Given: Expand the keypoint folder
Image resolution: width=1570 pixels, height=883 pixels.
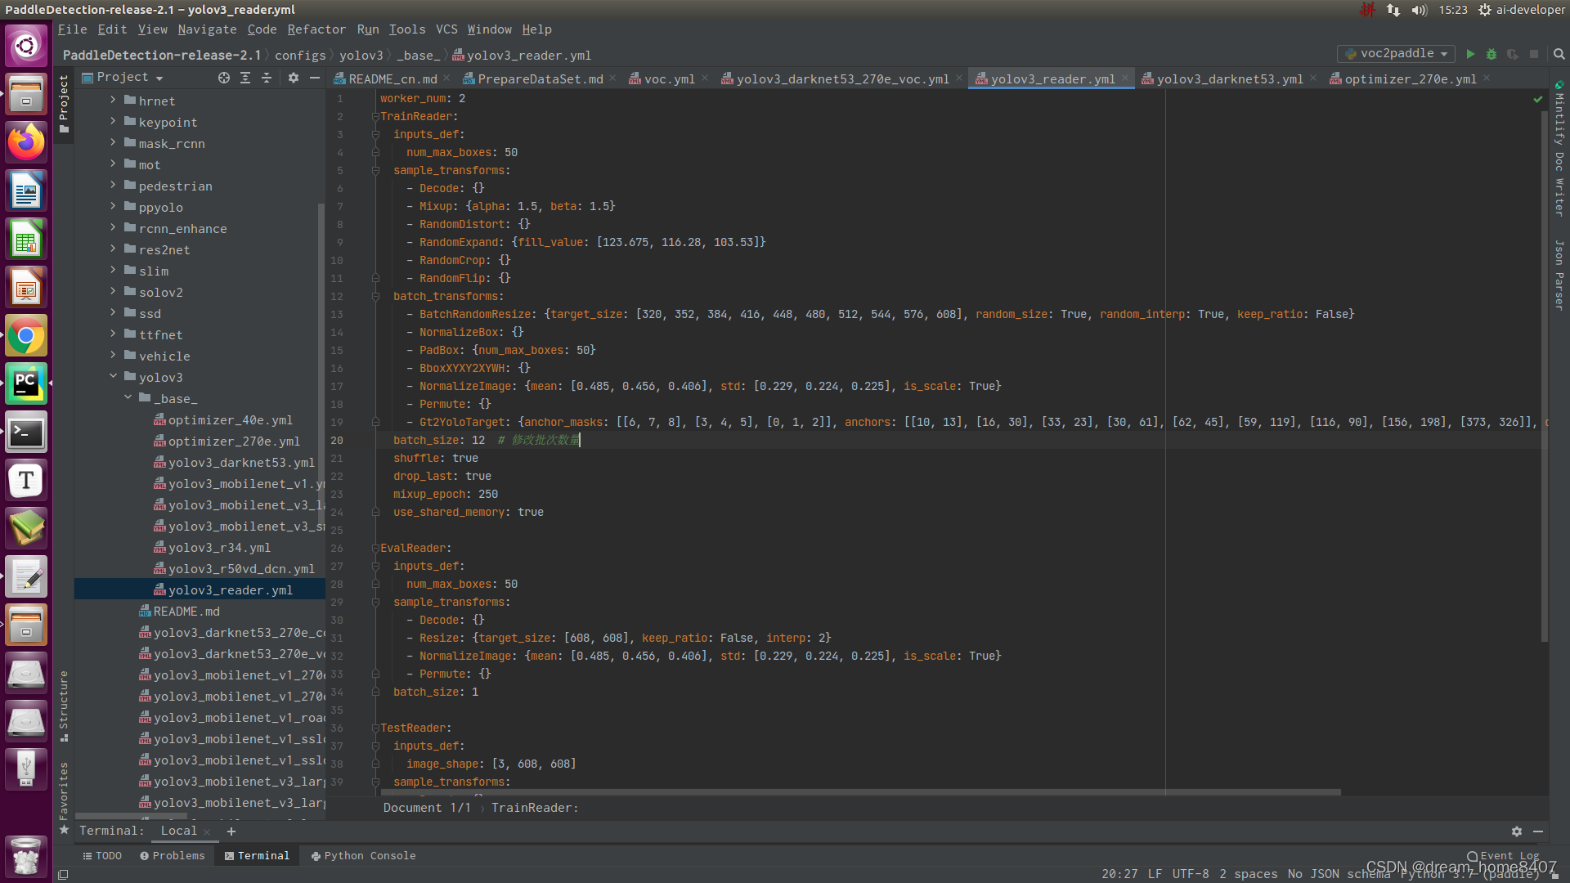Looking at the screenshot, I should tap(113, 122).
